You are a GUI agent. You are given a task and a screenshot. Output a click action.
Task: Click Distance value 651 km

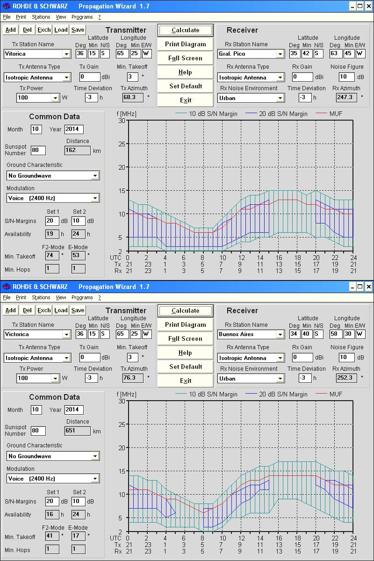click(x=77, y=431)
